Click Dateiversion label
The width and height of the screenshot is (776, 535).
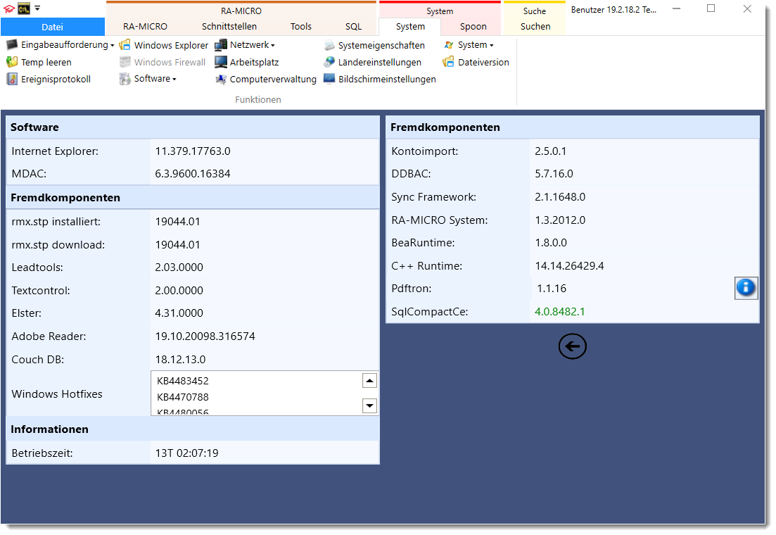pos(483,63)
